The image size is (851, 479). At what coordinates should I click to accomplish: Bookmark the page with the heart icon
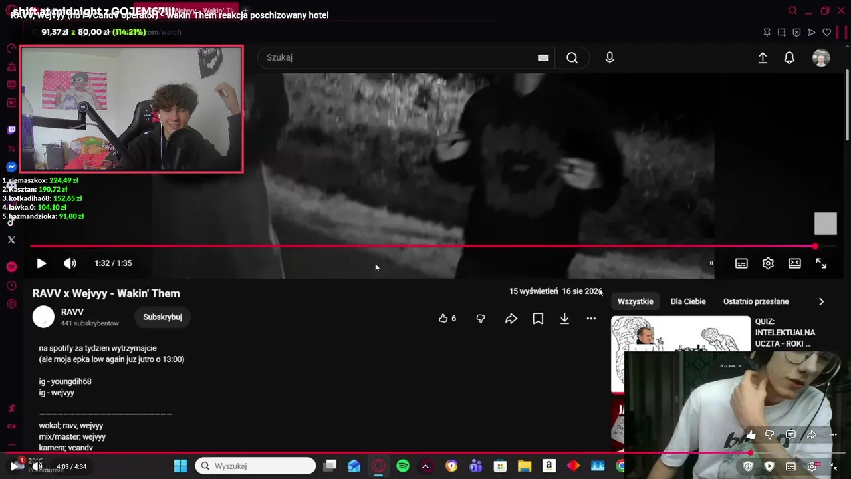(827, 32)
